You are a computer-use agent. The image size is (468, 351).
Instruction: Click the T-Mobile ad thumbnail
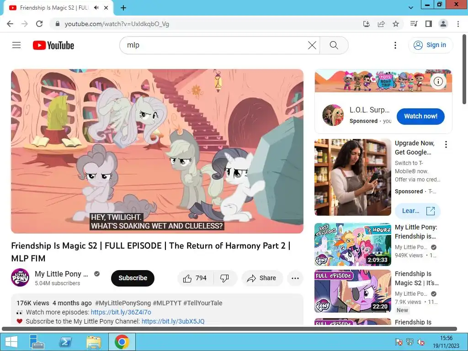click(353, 177)
